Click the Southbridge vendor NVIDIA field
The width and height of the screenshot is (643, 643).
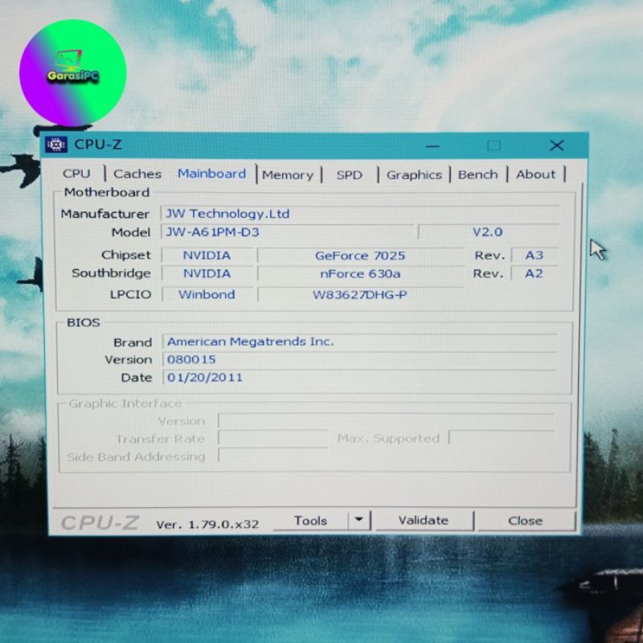tap(207, 273)
